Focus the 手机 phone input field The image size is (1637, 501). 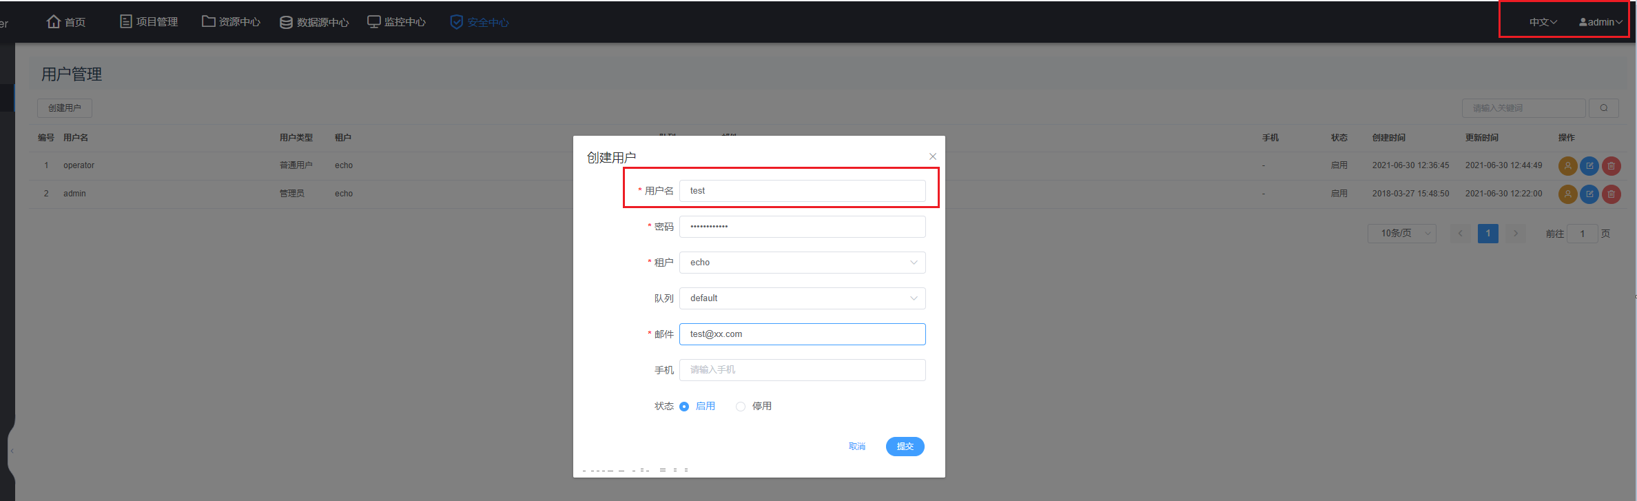point(803,370)
